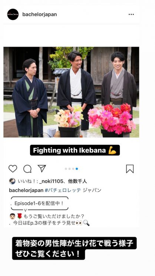The image size is (155, 276).
Task: Tap the small liker avatar thumbnail
Action: (x=12, y=181)
